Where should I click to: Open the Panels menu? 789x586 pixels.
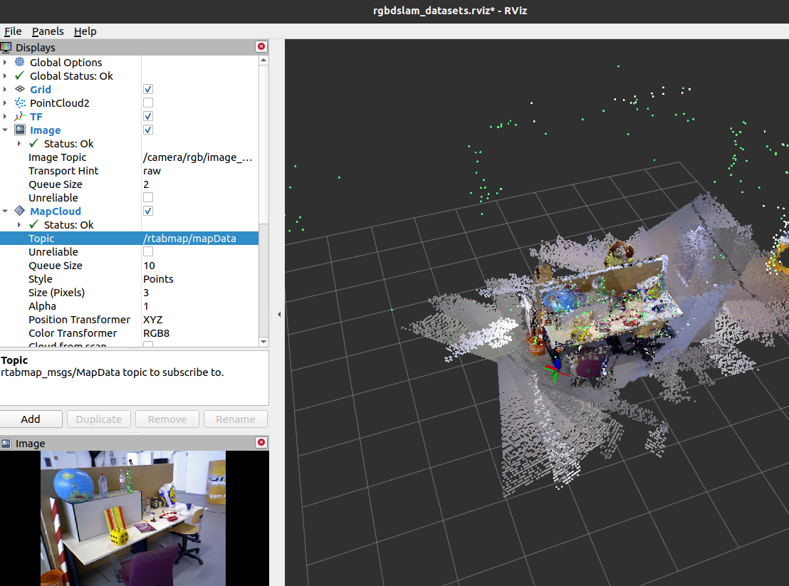pos(47,31)
